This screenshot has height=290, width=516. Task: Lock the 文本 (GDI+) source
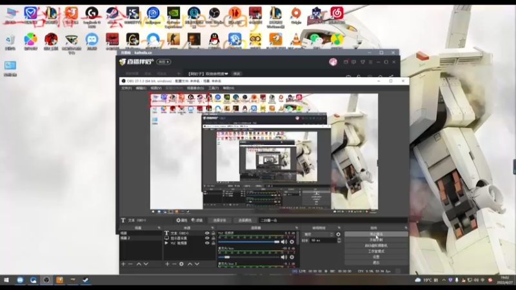click(213, 233)
